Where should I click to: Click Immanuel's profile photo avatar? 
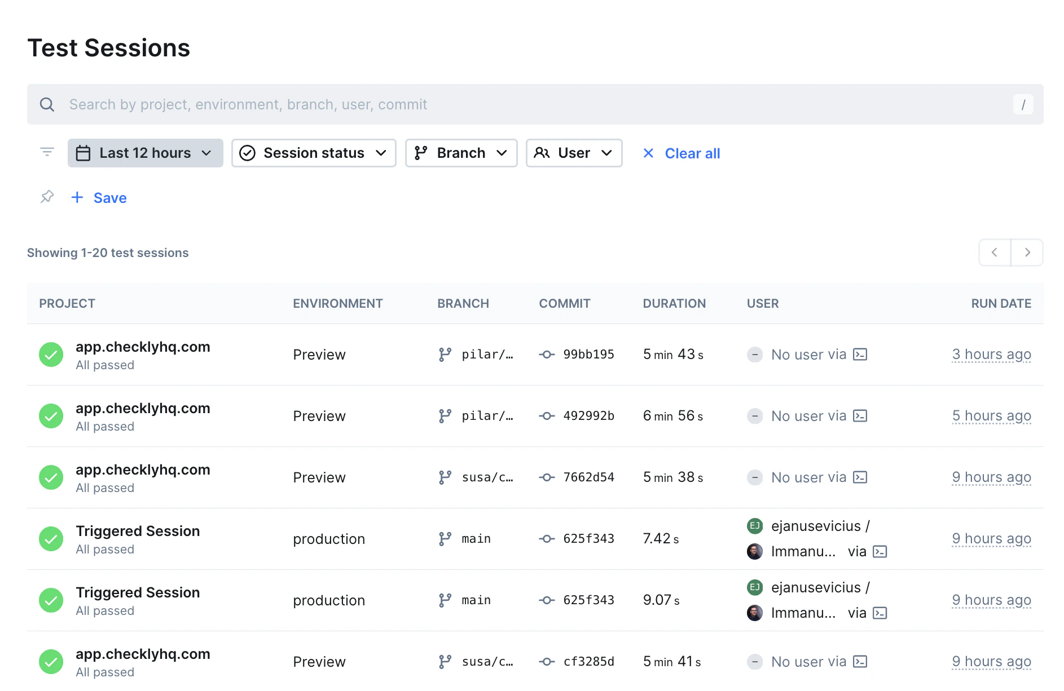click(754, 551)
